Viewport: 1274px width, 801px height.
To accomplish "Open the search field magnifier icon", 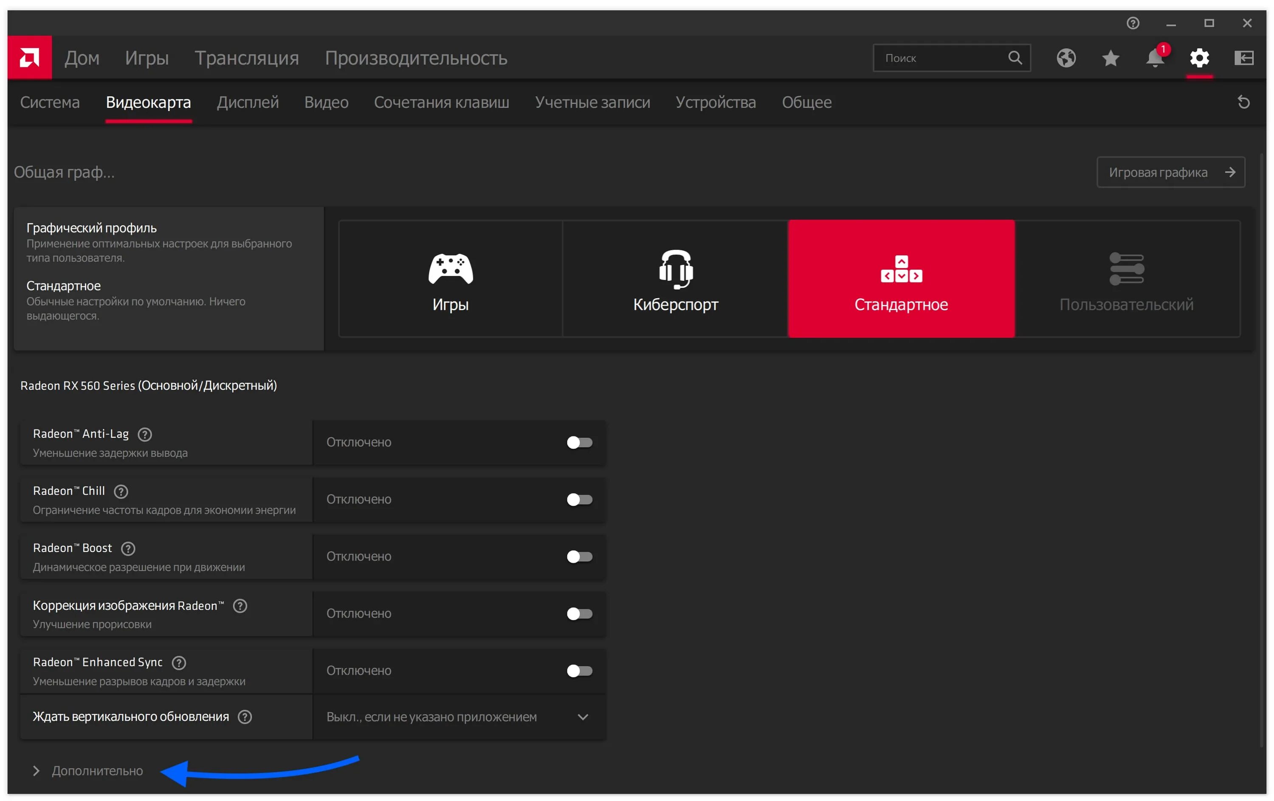I will click(1015, 57).
